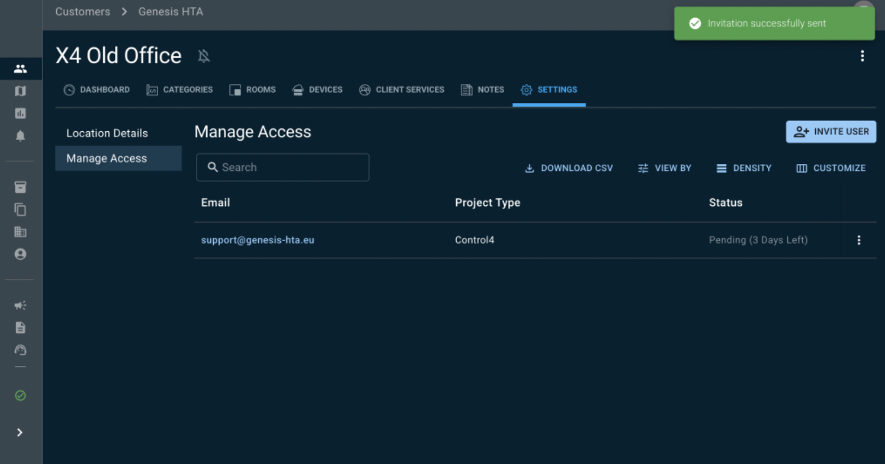Open the View By options
This screenshot has height=464, width=885.
tap(665, 168)
